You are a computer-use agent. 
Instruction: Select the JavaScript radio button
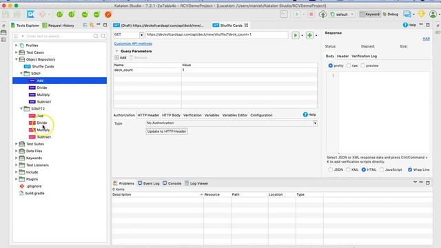click(x=382, y=169)
